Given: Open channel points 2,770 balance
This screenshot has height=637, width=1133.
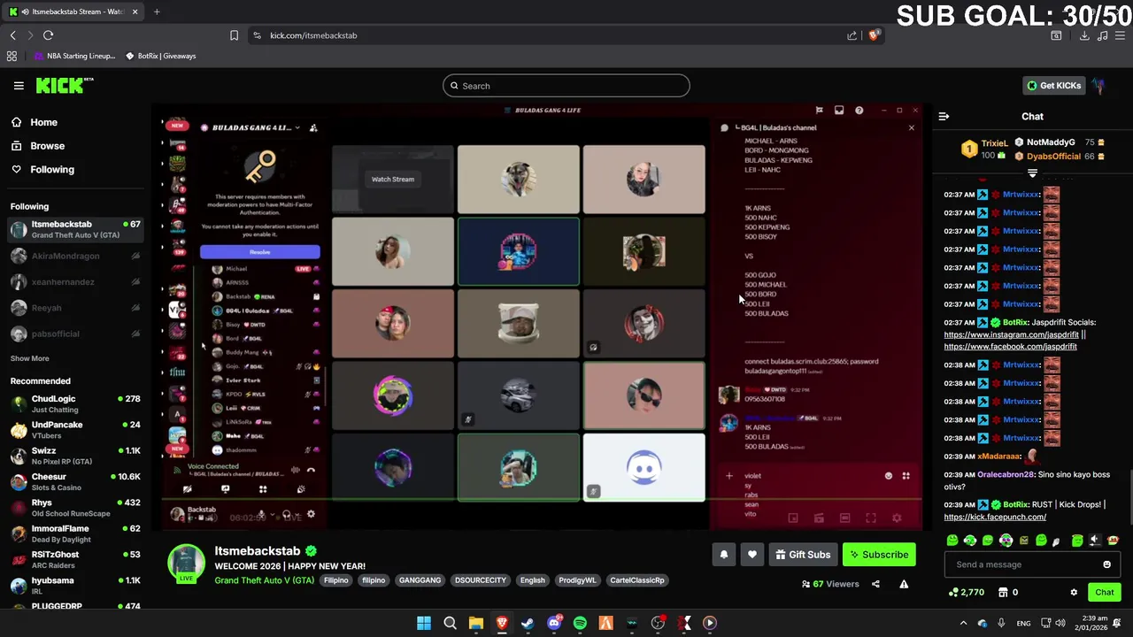Looking at the screenshot, I should tap(966, 592).
